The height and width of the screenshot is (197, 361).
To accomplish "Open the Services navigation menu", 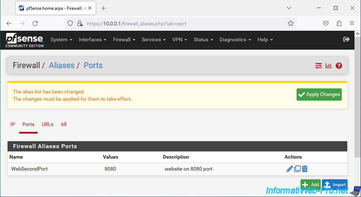I will [154, 39].
